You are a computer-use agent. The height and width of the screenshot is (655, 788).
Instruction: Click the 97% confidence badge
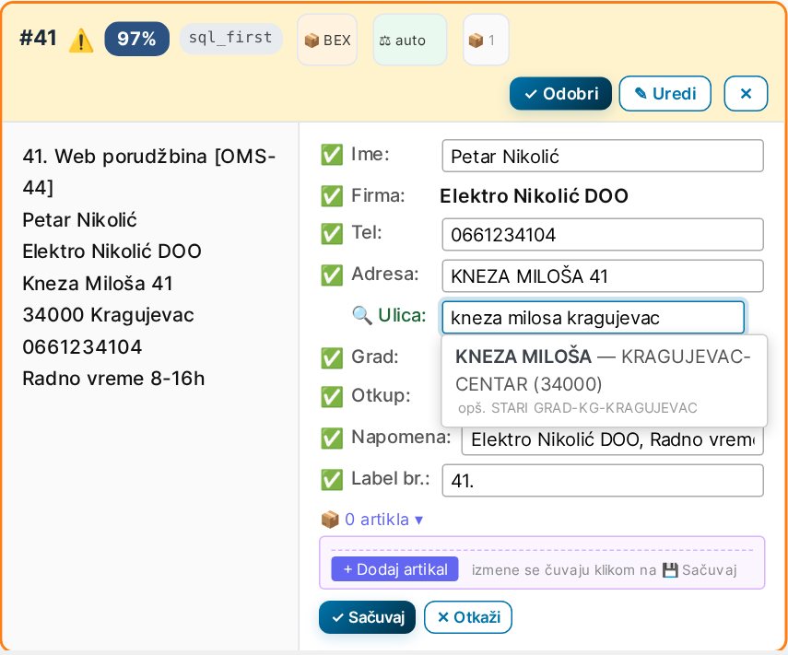(x=136, y=39)
